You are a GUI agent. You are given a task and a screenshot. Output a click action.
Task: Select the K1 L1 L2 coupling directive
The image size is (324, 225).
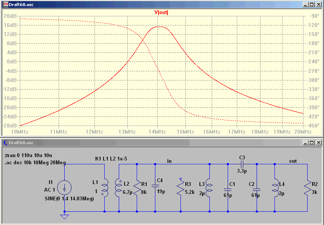(x=111, y=159)
